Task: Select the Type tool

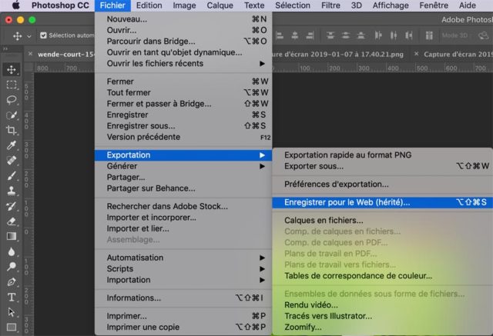Action: click(x=12, y=297)
